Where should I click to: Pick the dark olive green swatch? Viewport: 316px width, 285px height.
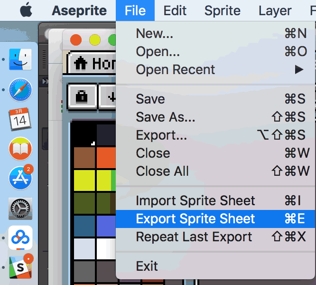[x=84, y=203]
